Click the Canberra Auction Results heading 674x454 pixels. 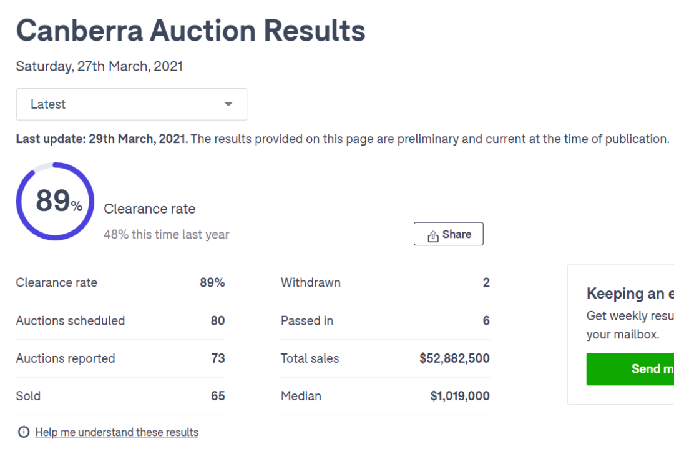pos(190,31)
